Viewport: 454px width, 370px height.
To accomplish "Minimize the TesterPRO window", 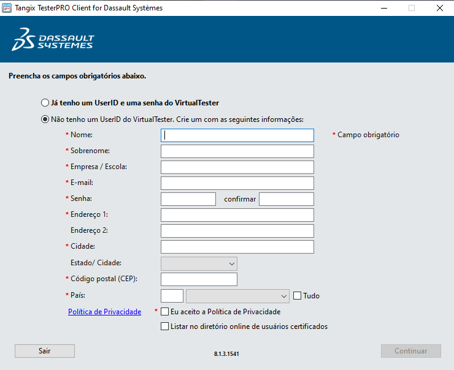I will pos(384,8).
